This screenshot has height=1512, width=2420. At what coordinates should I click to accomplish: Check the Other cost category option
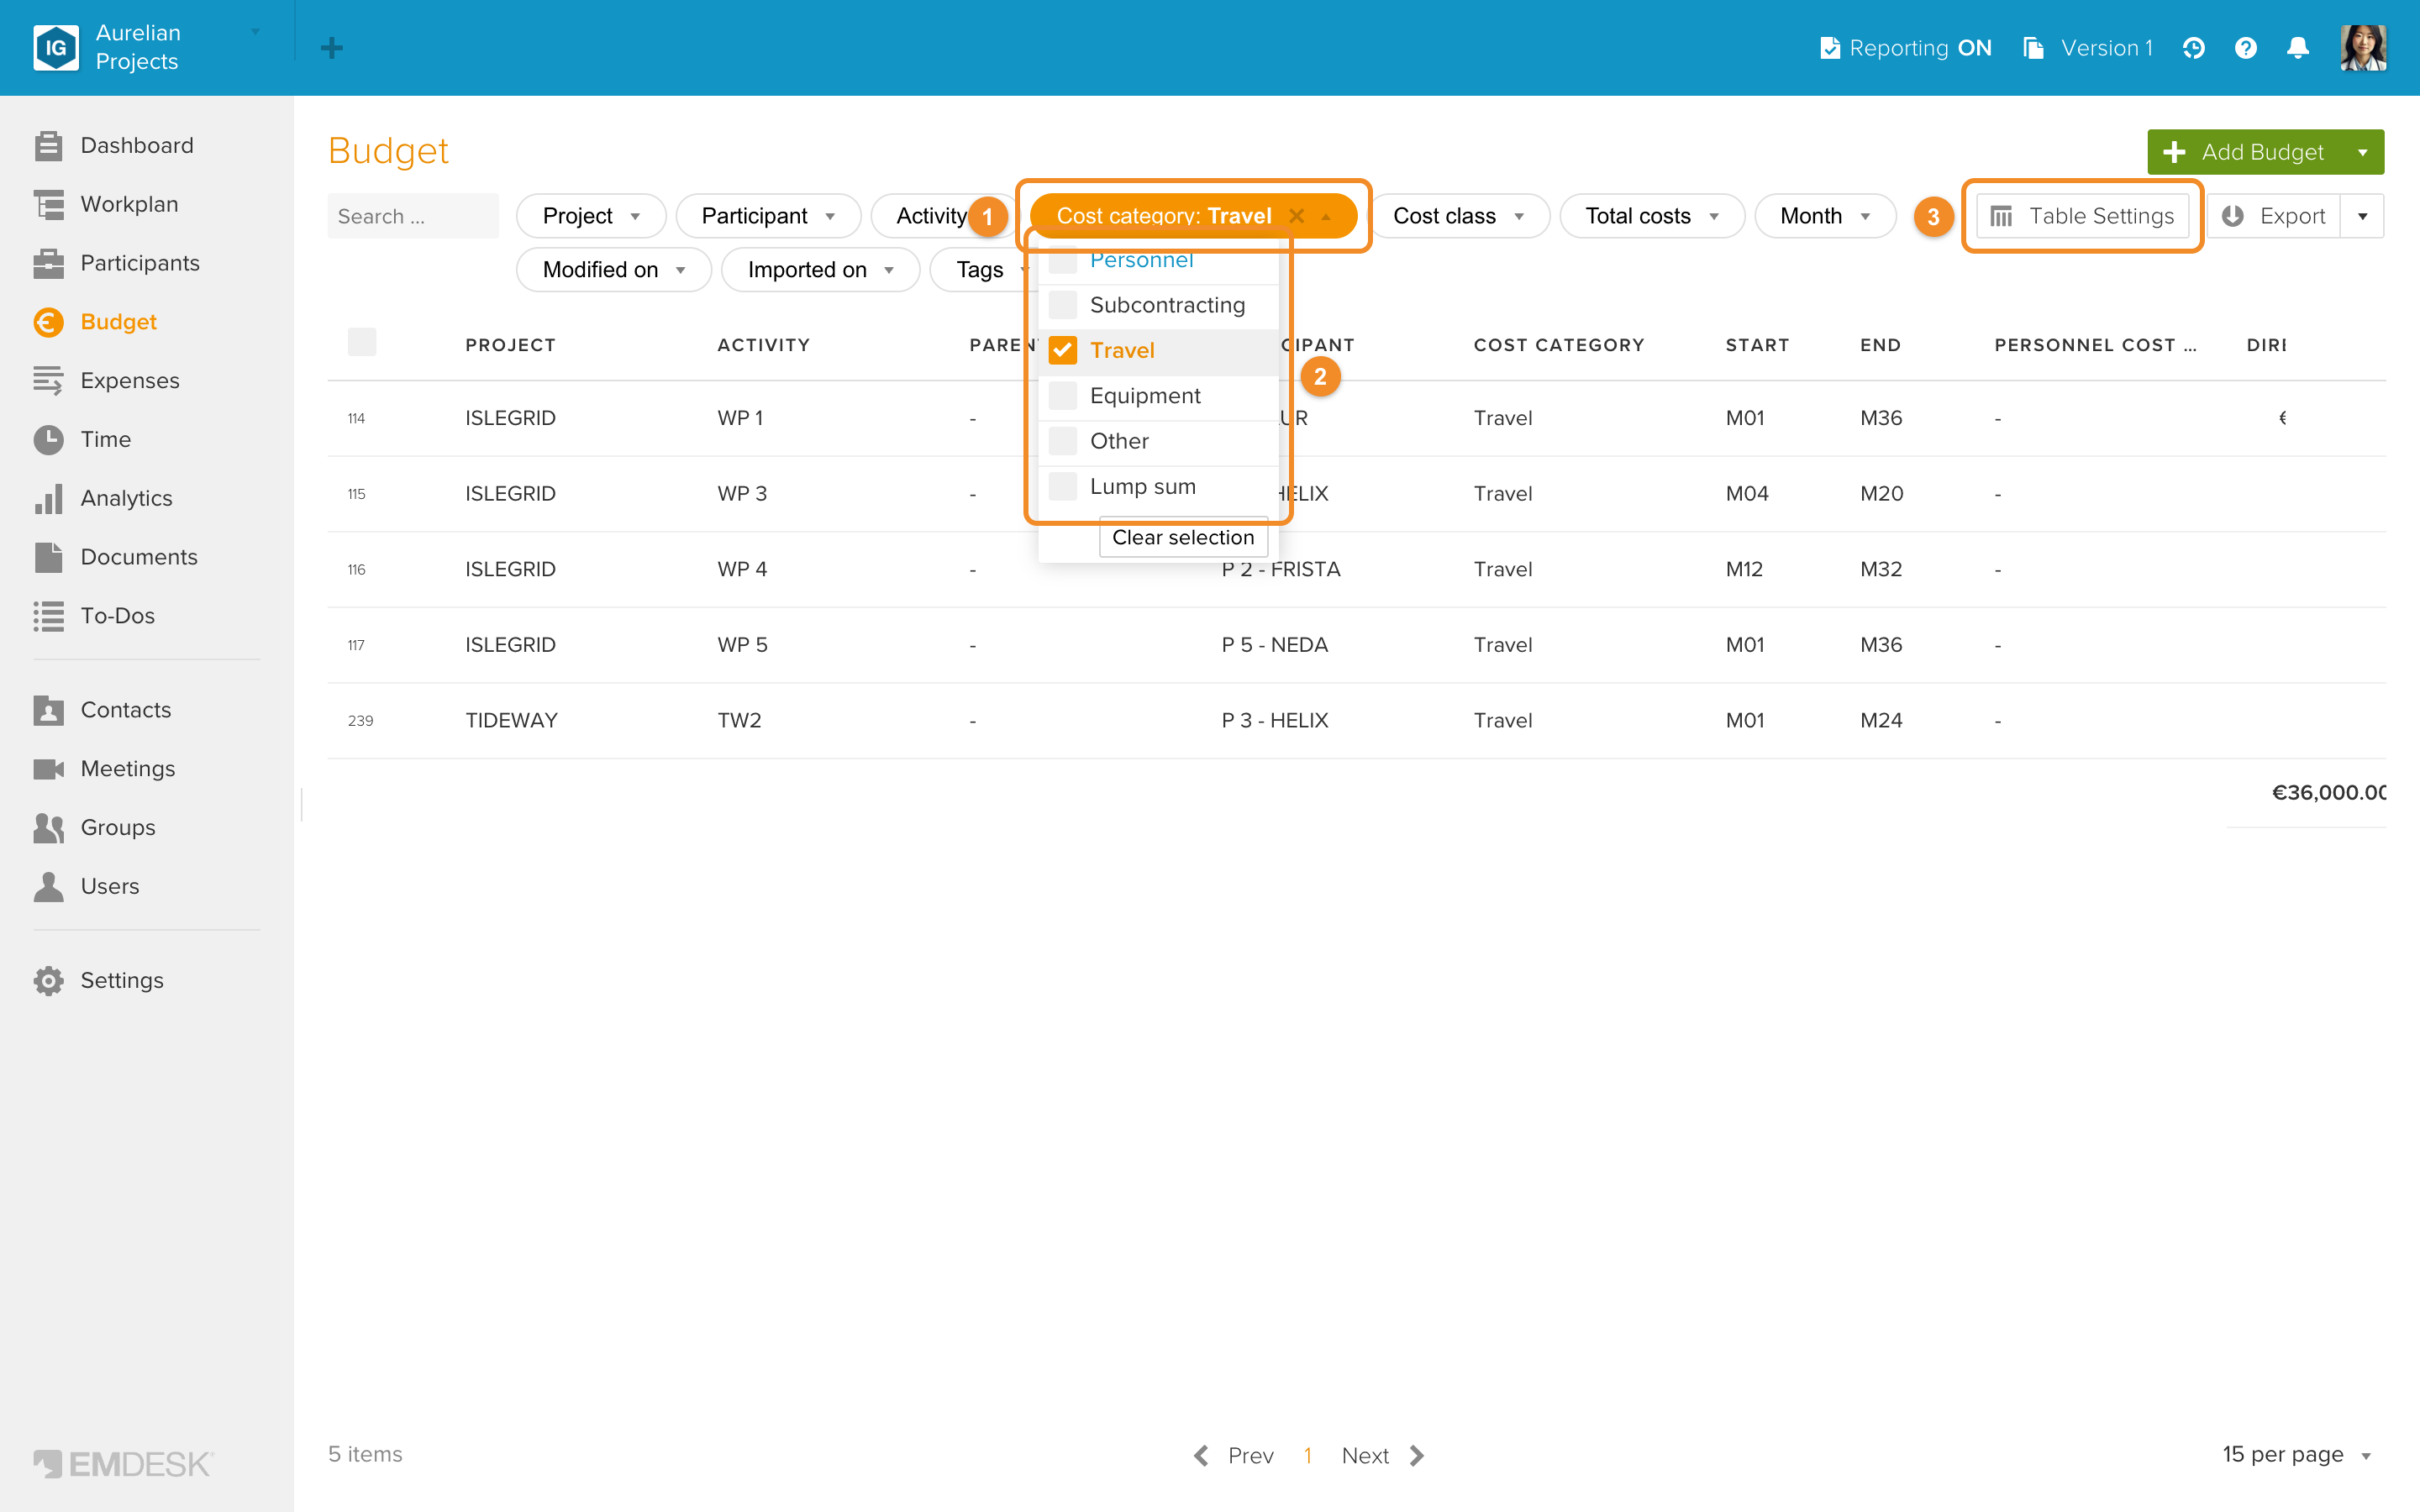coord(1063,441)
